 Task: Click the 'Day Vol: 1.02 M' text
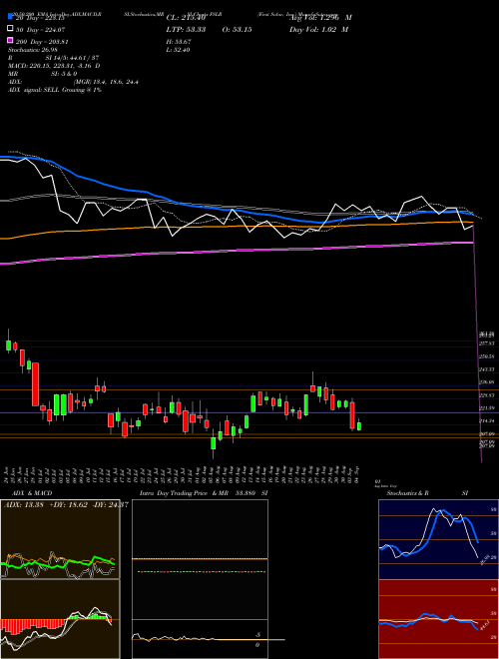click(318, 30)
